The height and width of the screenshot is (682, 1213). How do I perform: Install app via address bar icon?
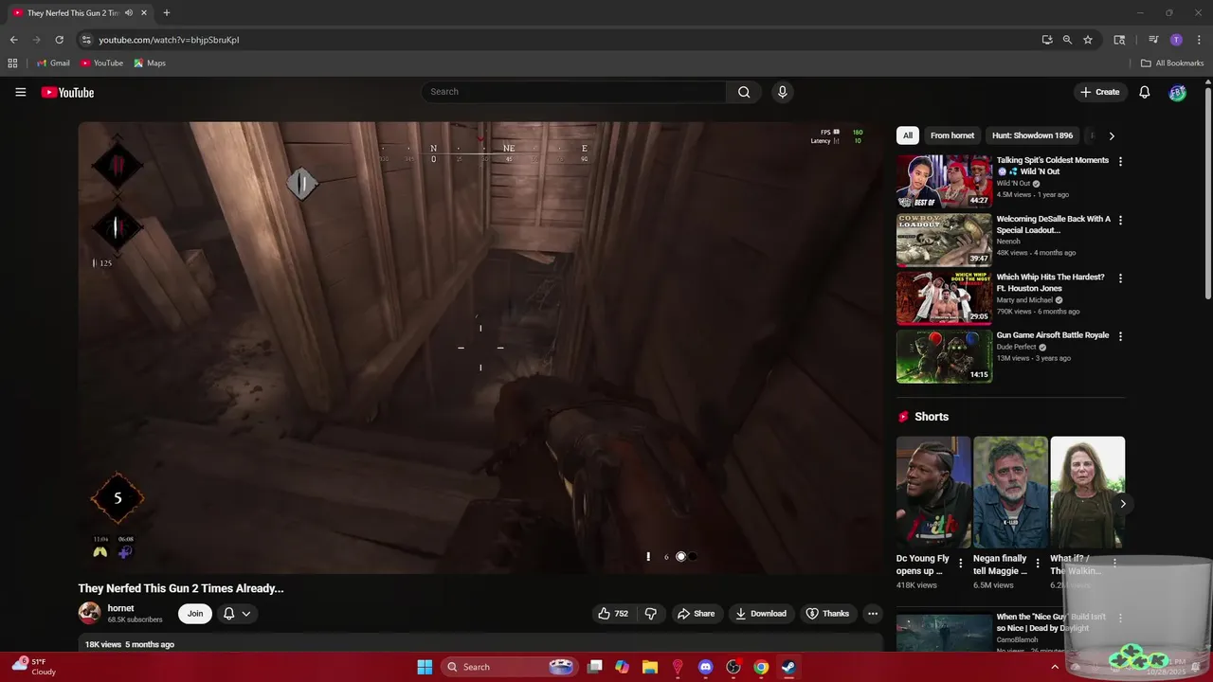1046,40
